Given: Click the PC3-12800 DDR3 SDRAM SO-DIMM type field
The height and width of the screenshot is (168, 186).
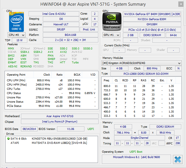Looking at the screenshot, I should pos(146,74).
